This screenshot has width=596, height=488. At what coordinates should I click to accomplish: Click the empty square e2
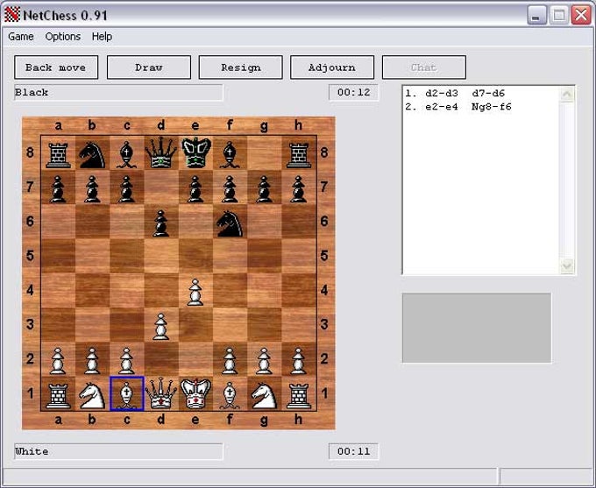tap(195, 359)
